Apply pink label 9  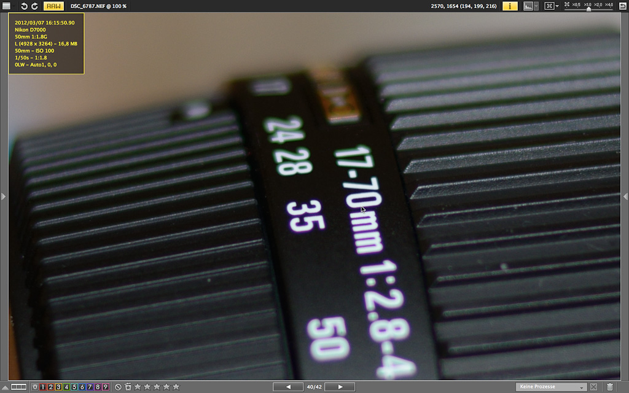(x=106, y=387)
